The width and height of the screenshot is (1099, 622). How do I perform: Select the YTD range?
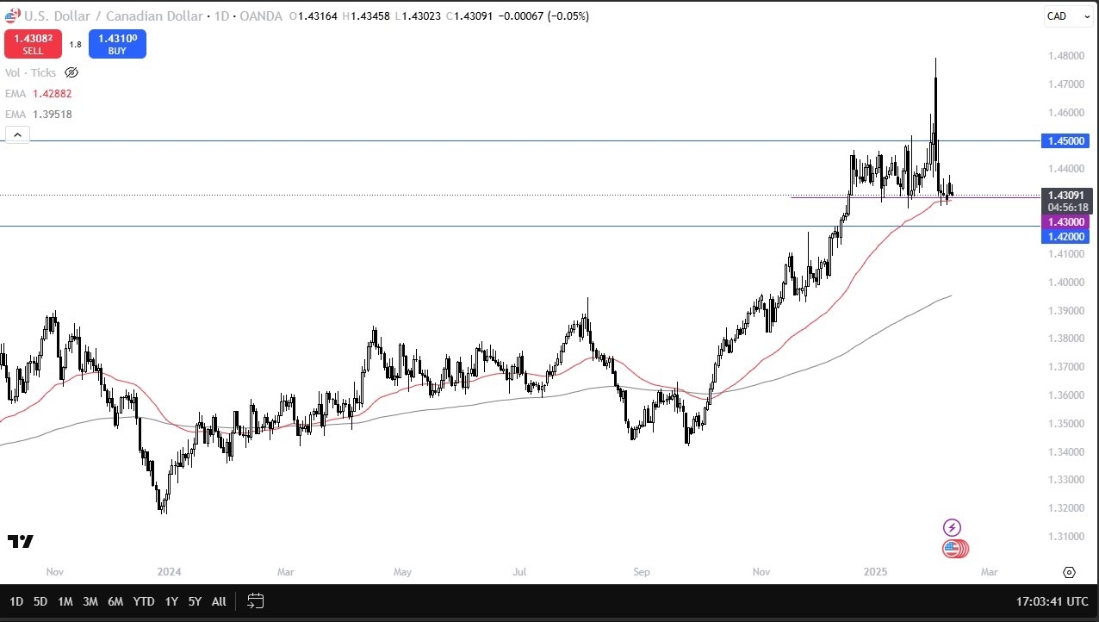click(143, 601)
